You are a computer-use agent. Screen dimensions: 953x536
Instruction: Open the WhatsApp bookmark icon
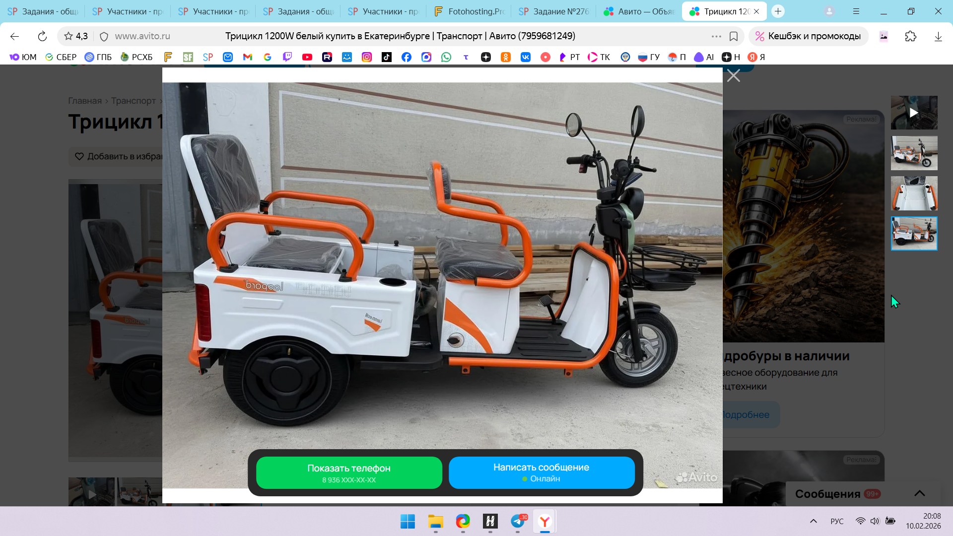click(446, 57)
